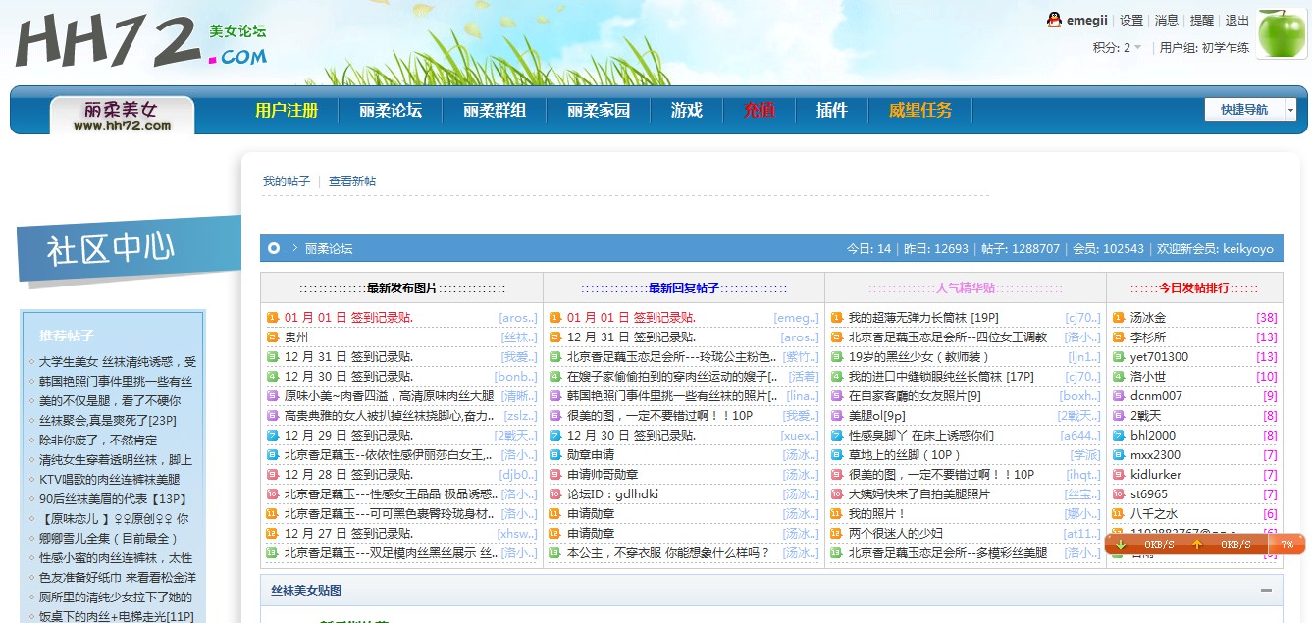Open 提醒 in the top user bar
Viewport: 1312px width, 623px height.
[1202, 21]
